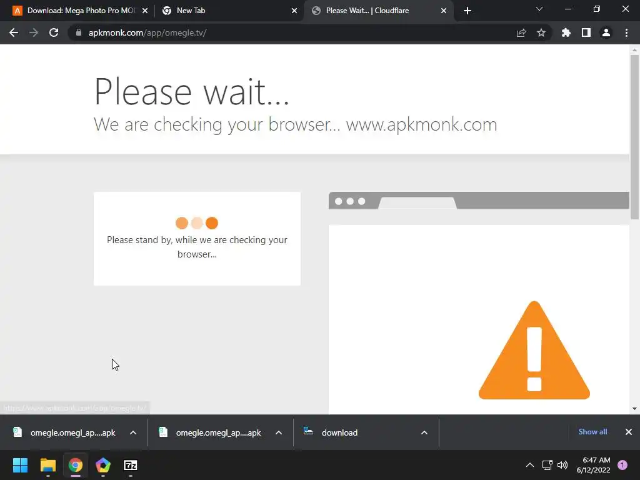Open the notification badge in tray
The image size is (640, 480).
(622, 464)
